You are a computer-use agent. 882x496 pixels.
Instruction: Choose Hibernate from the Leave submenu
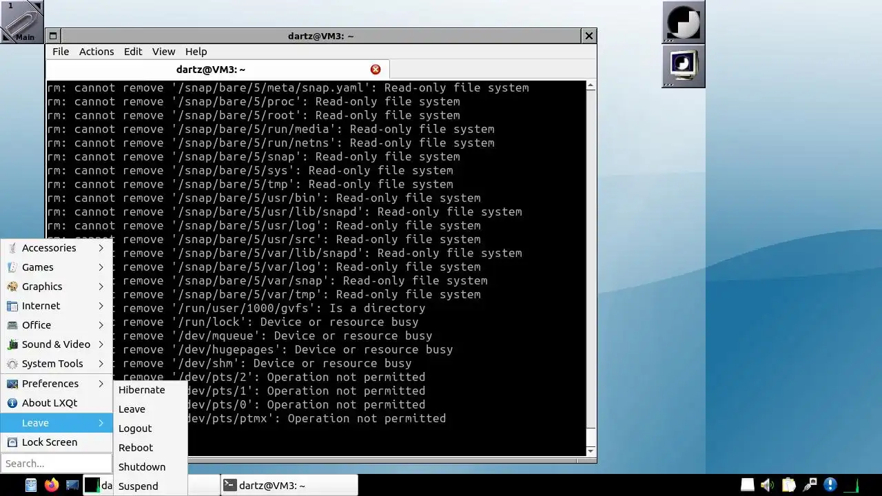click(150, 390)
